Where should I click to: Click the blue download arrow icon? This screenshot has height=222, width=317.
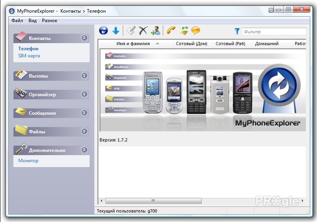(x=116, y=31)
